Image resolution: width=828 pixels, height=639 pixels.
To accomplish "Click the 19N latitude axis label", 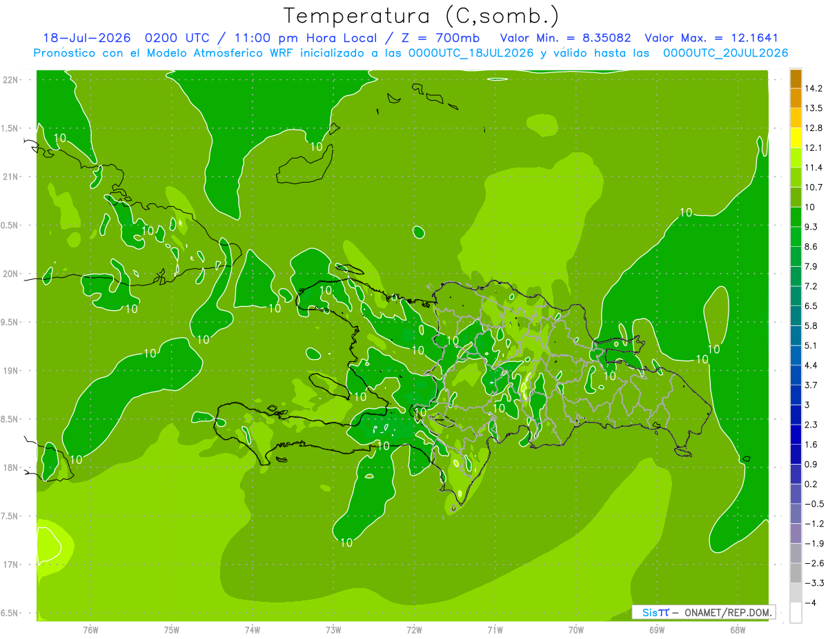I will pyautogui.click(x=11, y=370).
